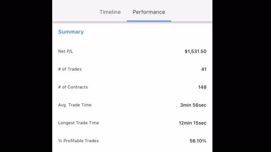The height and width of the screenshot is (152, 271).
Task: Select the Avg. Trade Time label
Action: click(75, 105)
